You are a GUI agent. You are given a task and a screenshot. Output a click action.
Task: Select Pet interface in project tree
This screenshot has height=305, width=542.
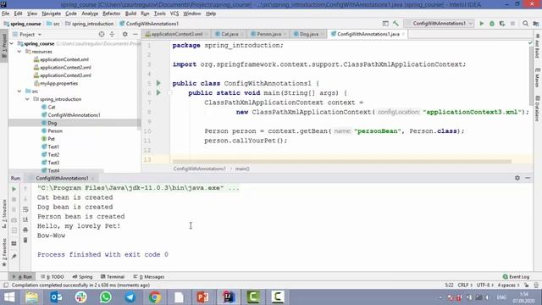pyautogui.click(x=51, y=139)
